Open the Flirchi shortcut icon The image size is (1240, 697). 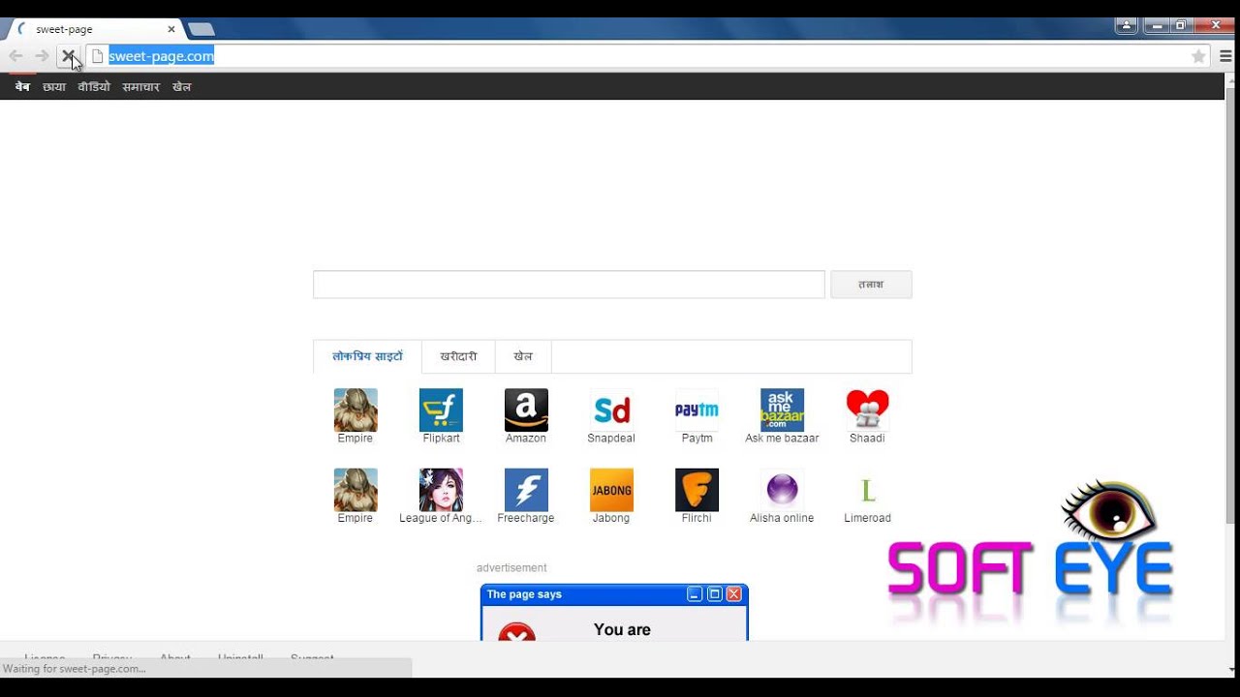[x=697, y=490]
